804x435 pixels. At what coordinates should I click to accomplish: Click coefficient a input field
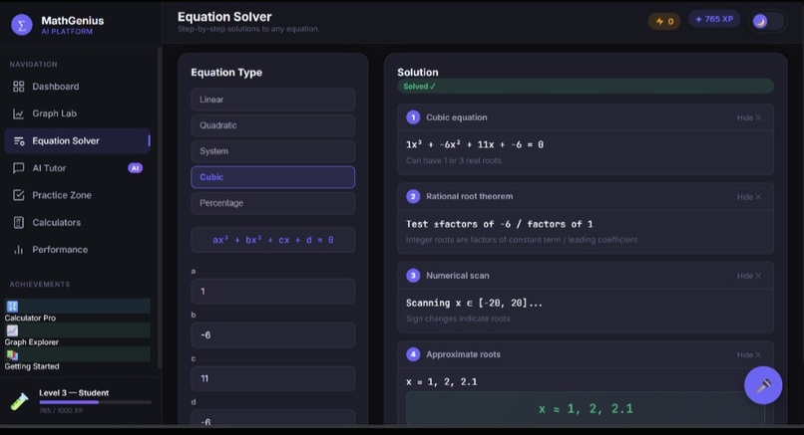(x=272, y=292)
